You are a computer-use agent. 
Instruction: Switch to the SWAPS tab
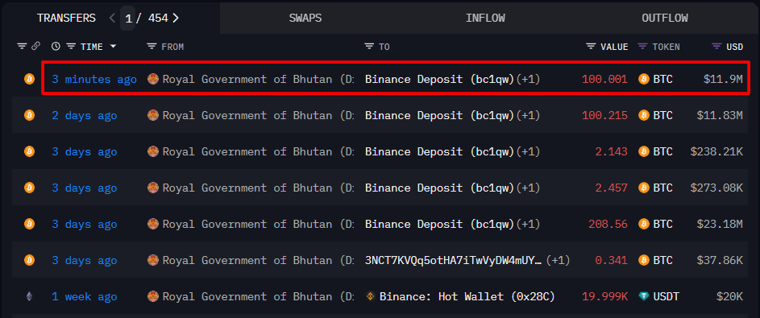(305, 19)
